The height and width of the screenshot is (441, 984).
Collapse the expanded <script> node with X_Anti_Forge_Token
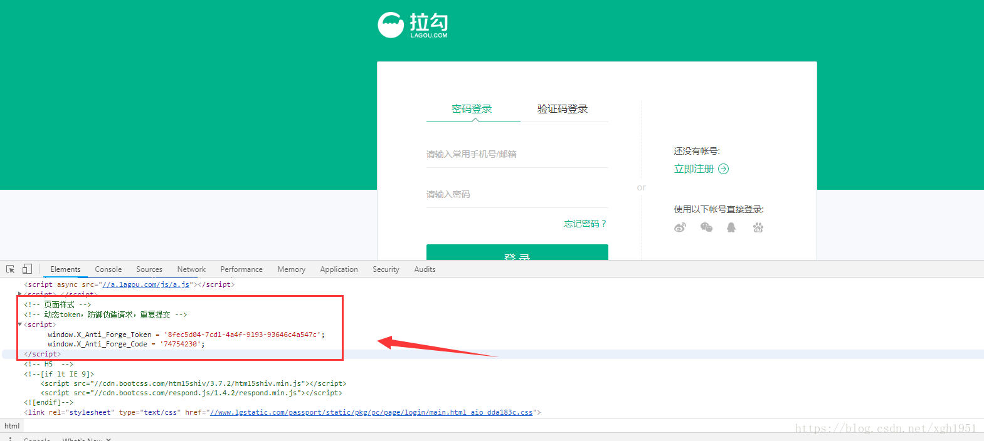pyautogui.click(x=20, y=324)
